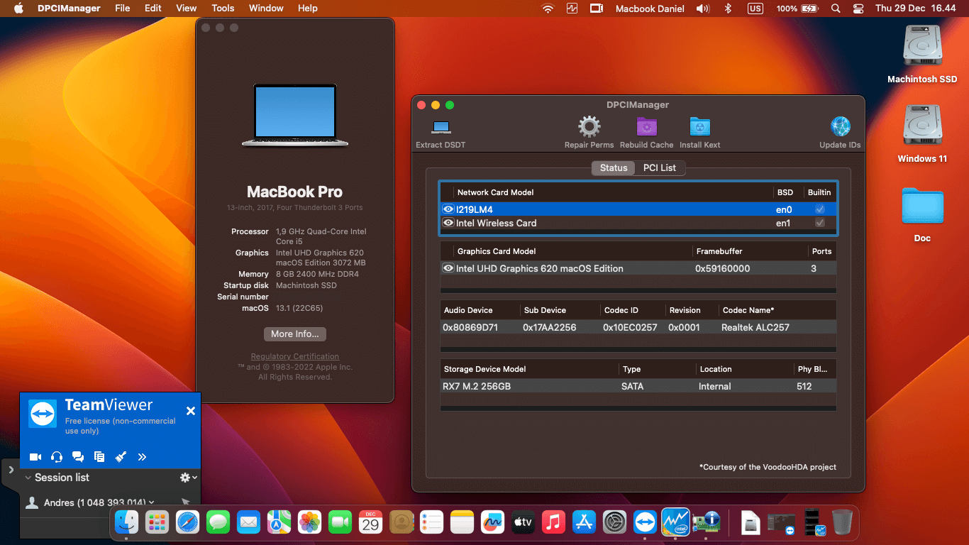Select the Doc folder on the desktop
Image resolution: width=969 pixels, height=545 pixels.
922,213
